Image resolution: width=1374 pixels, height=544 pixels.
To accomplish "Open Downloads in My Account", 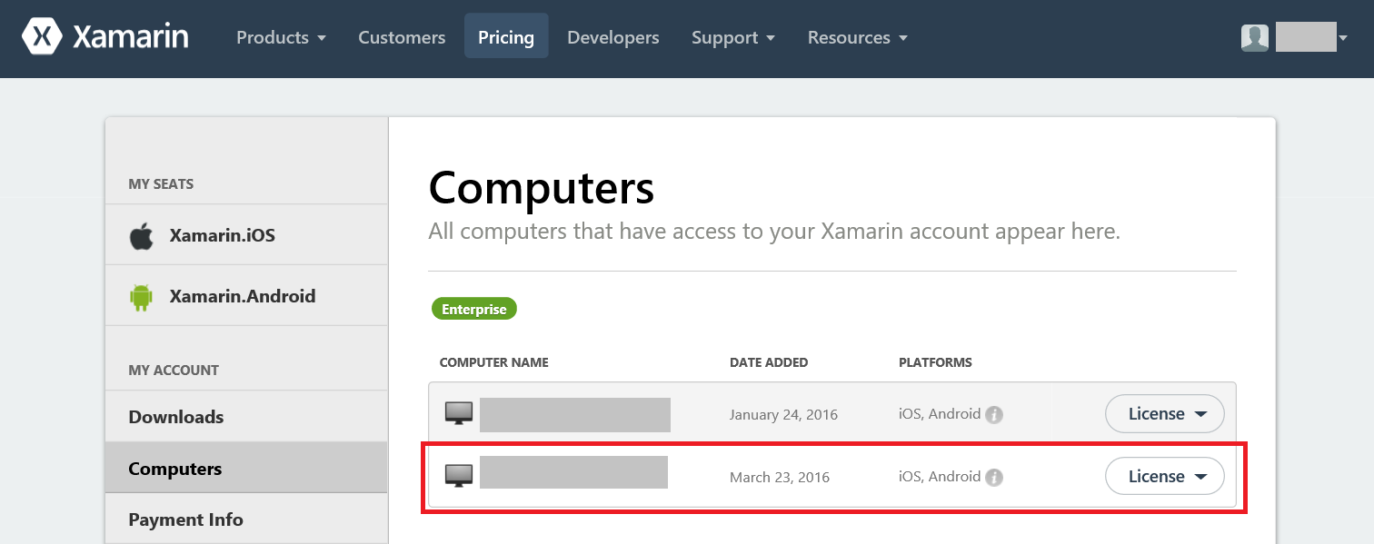I will [247, 417].
